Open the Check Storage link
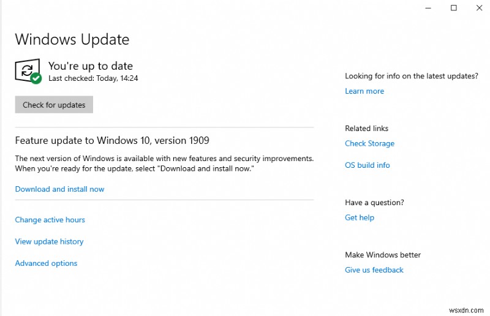Viewport: 490px width, 316px height. pos(369,144)
